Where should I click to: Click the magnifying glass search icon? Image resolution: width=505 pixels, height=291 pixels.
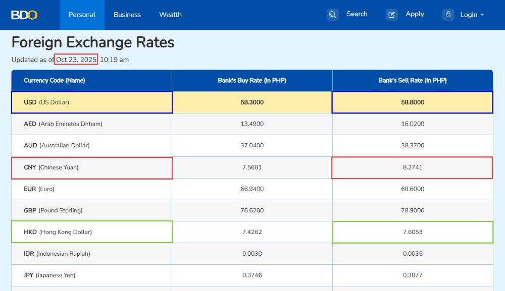coord(332,15)
